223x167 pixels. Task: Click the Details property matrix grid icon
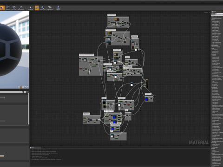point(25,92)
